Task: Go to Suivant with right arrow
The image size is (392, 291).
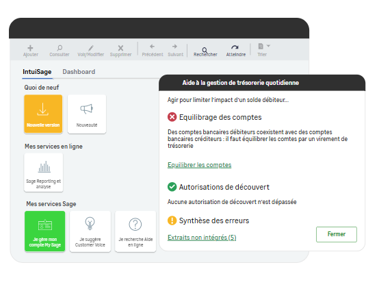Action: click(x=174, y=47)
